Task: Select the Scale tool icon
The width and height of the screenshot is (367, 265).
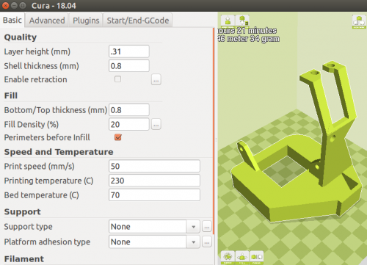Action: pyautogui.click(x=242, y=258)
